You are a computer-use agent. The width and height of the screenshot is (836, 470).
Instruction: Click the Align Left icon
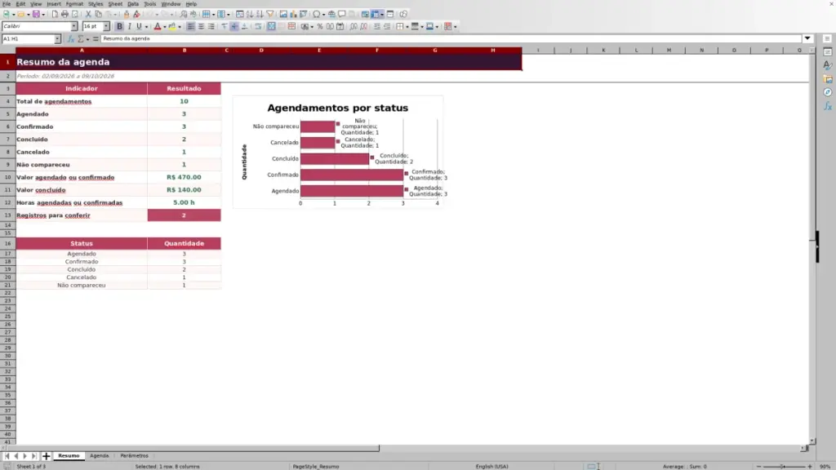[x=190, y=27]
